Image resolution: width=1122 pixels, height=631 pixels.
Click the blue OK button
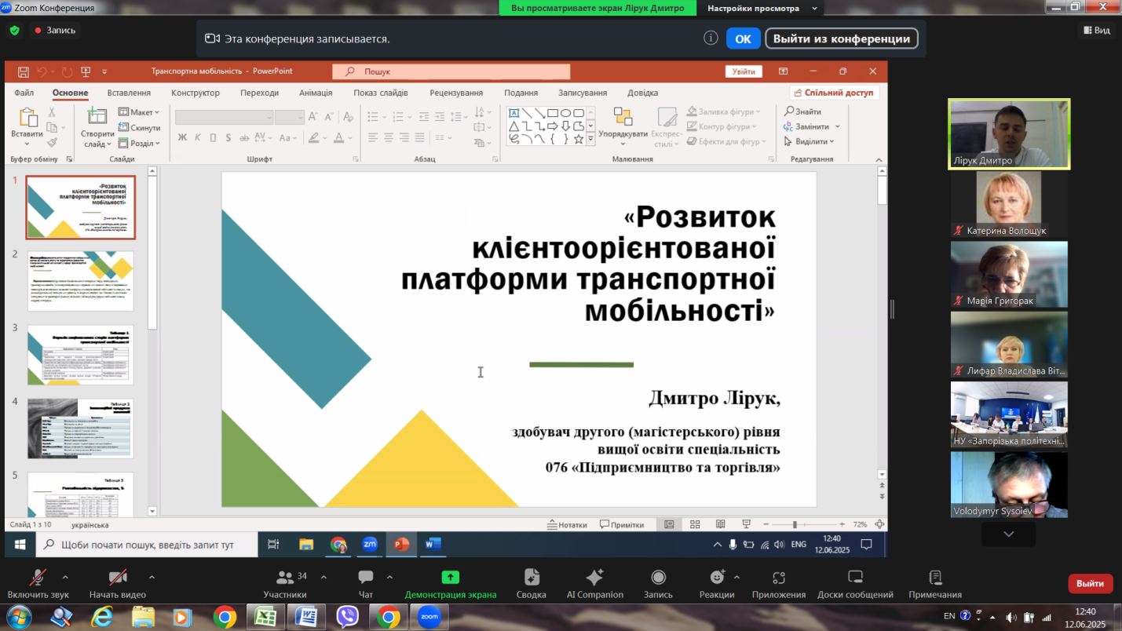click(x=743, y=38)
